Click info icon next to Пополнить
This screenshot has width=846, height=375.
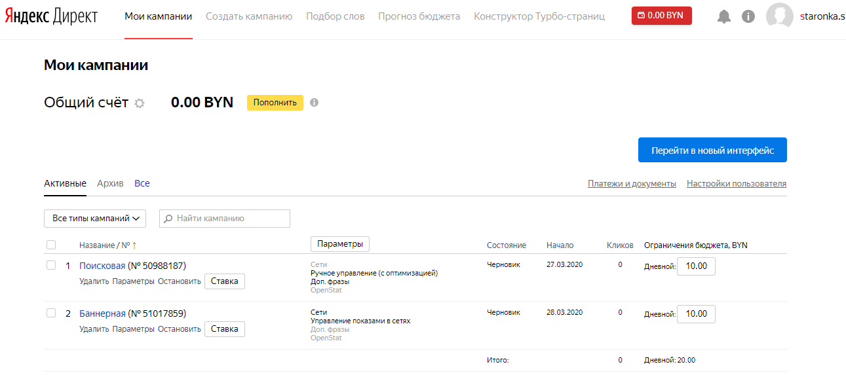point(315,103)
